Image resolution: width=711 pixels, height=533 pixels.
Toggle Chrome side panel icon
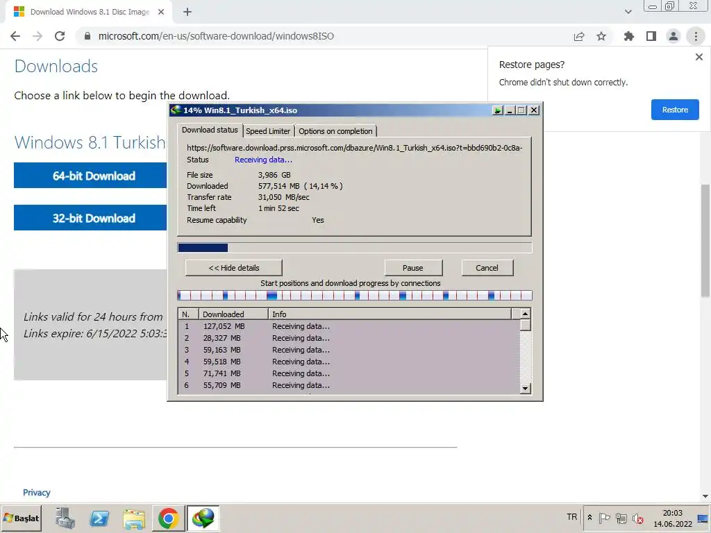(x=651, y=36)
